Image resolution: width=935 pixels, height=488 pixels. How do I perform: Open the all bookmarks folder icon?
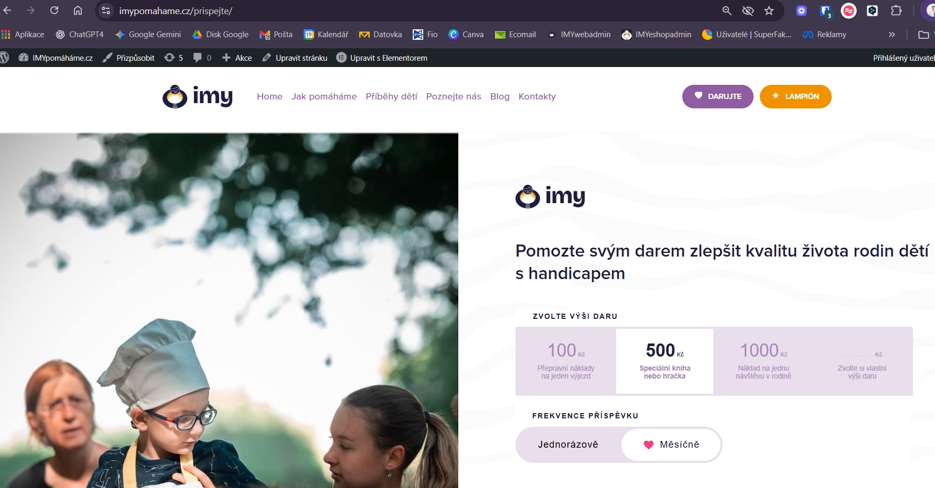click(x=923, y=35)
